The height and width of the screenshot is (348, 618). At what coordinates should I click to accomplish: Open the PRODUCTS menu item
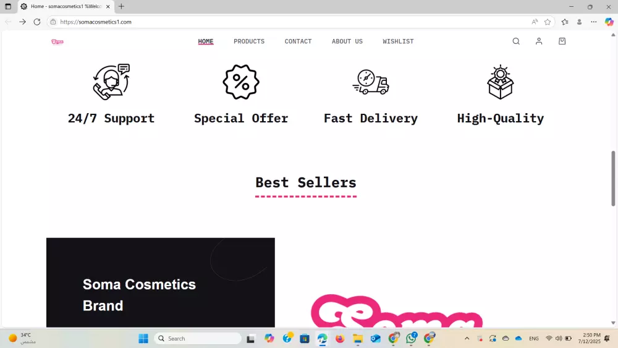point(249,41)
